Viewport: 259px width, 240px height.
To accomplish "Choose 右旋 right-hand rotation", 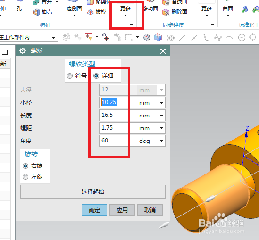I will pos(25,166).
